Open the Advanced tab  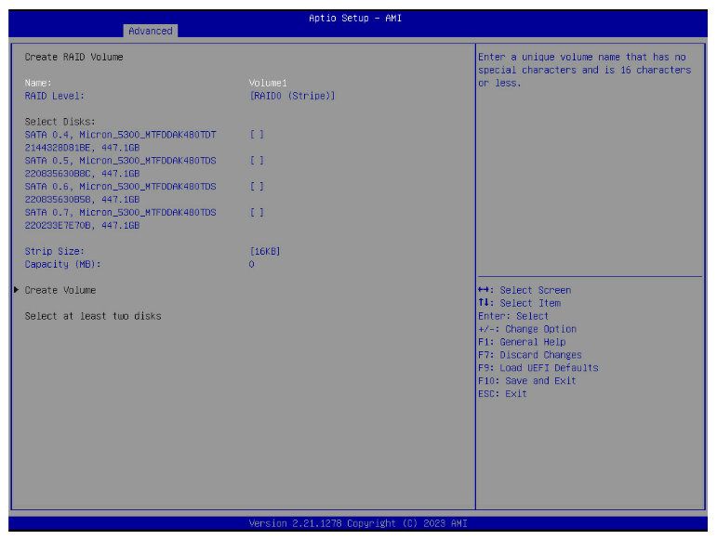point(150,31)
